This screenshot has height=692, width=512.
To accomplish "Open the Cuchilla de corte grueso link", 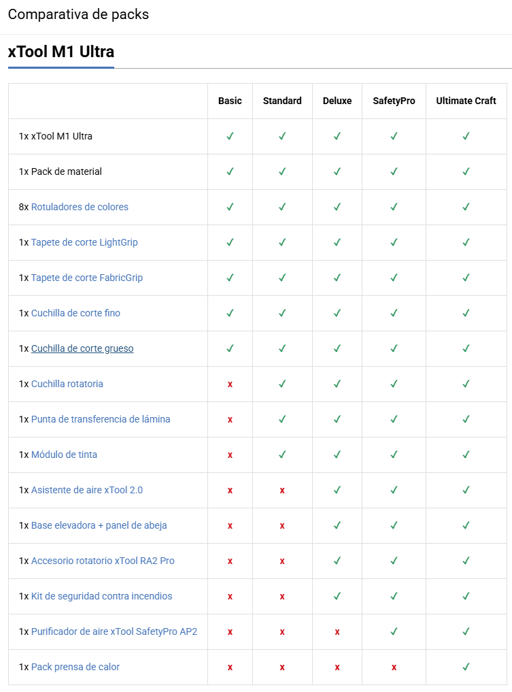I will coord(82,348).
